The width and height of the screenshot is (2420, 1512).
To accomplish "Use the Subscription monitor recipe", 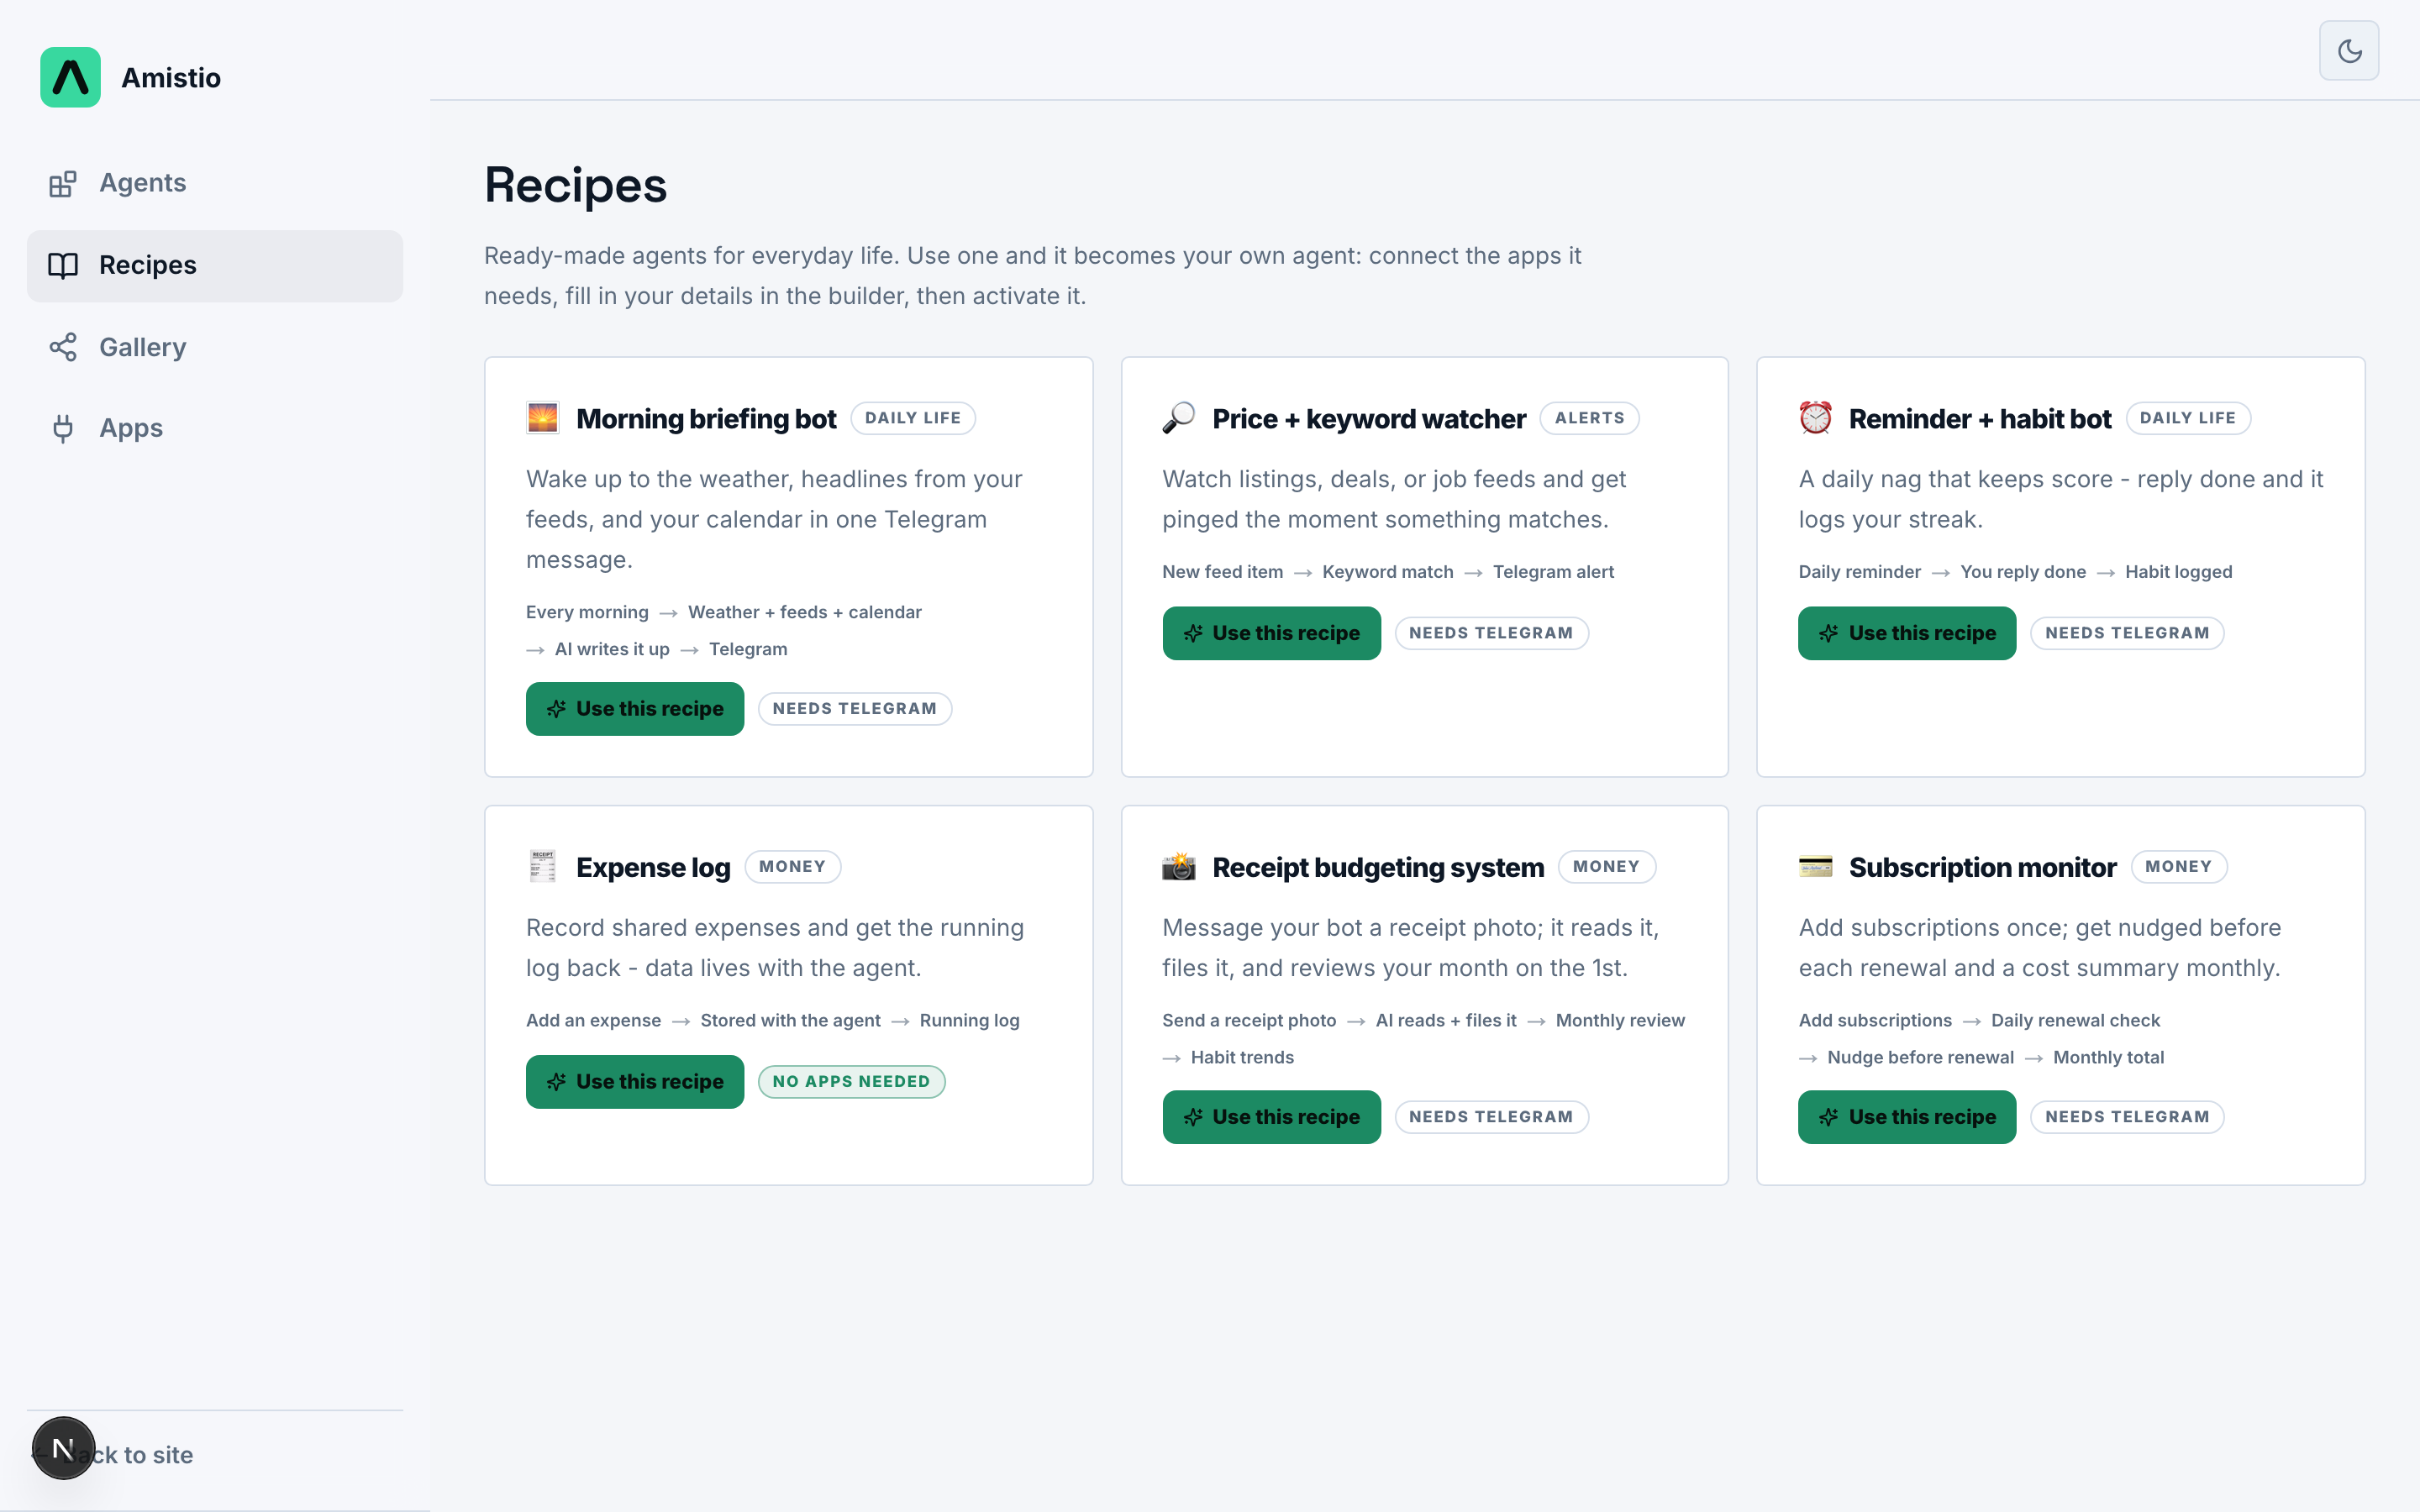I will (x=1907, y=1117).
